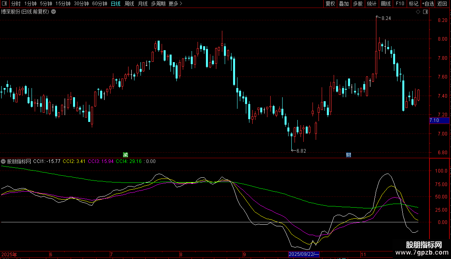Click the green 减 event marker

click(125, 155)
